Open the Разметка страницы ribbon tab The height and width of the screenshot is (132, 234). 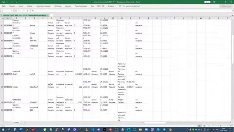click(43, 6)
